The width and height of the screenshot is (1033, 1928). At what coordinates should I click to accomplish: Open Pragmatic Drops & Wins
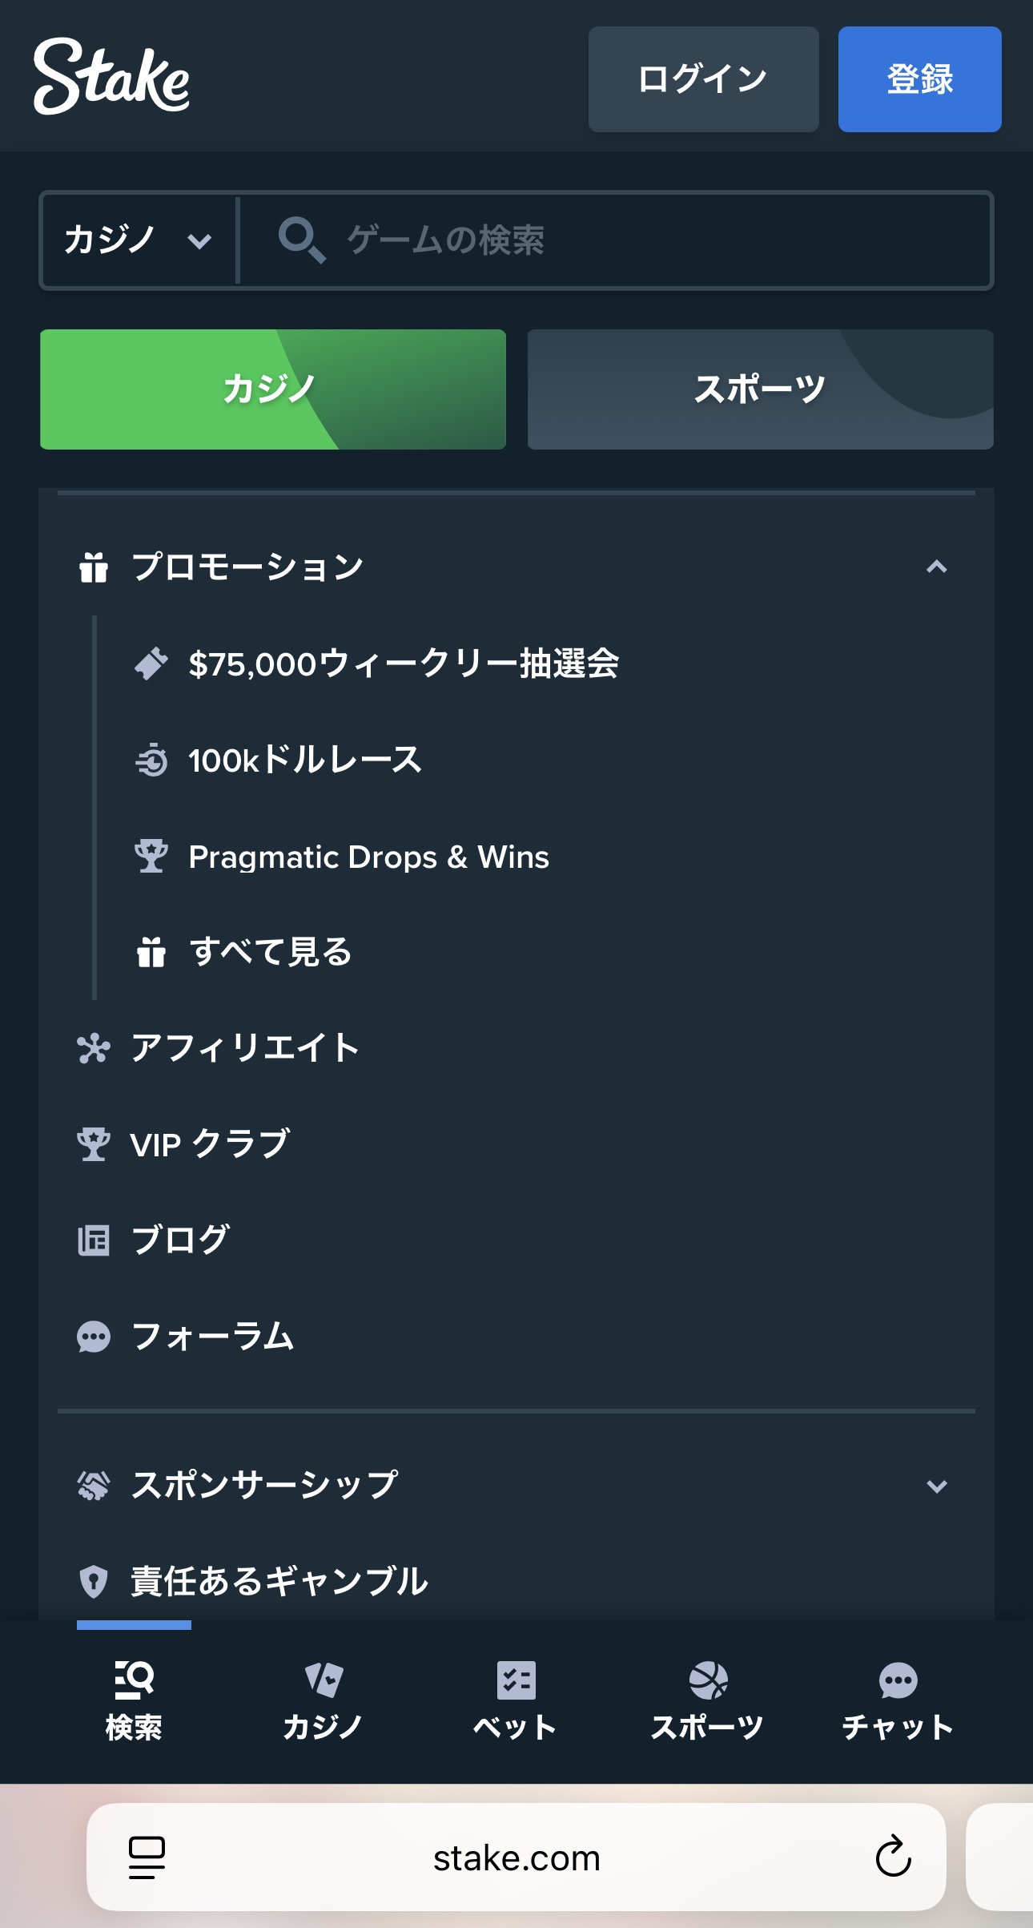click(368, 857)
